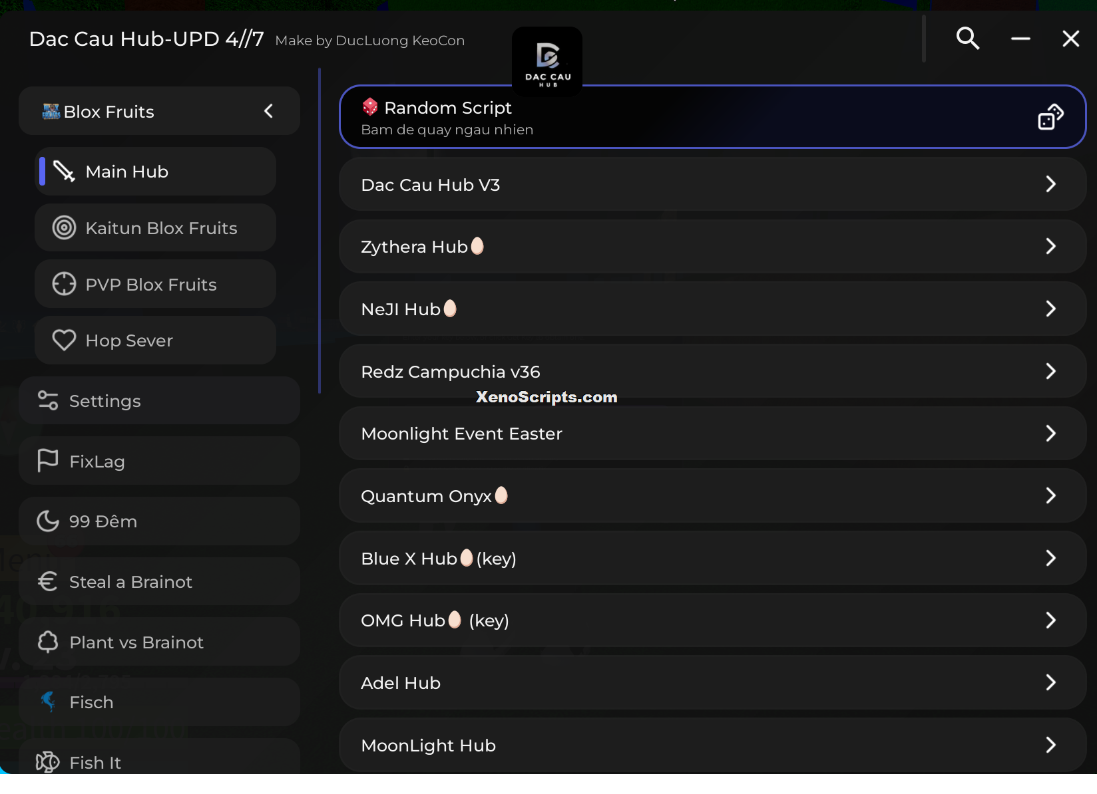Click the "Bam de quay ngau nhien" subtitle

[x=447, y=130]
